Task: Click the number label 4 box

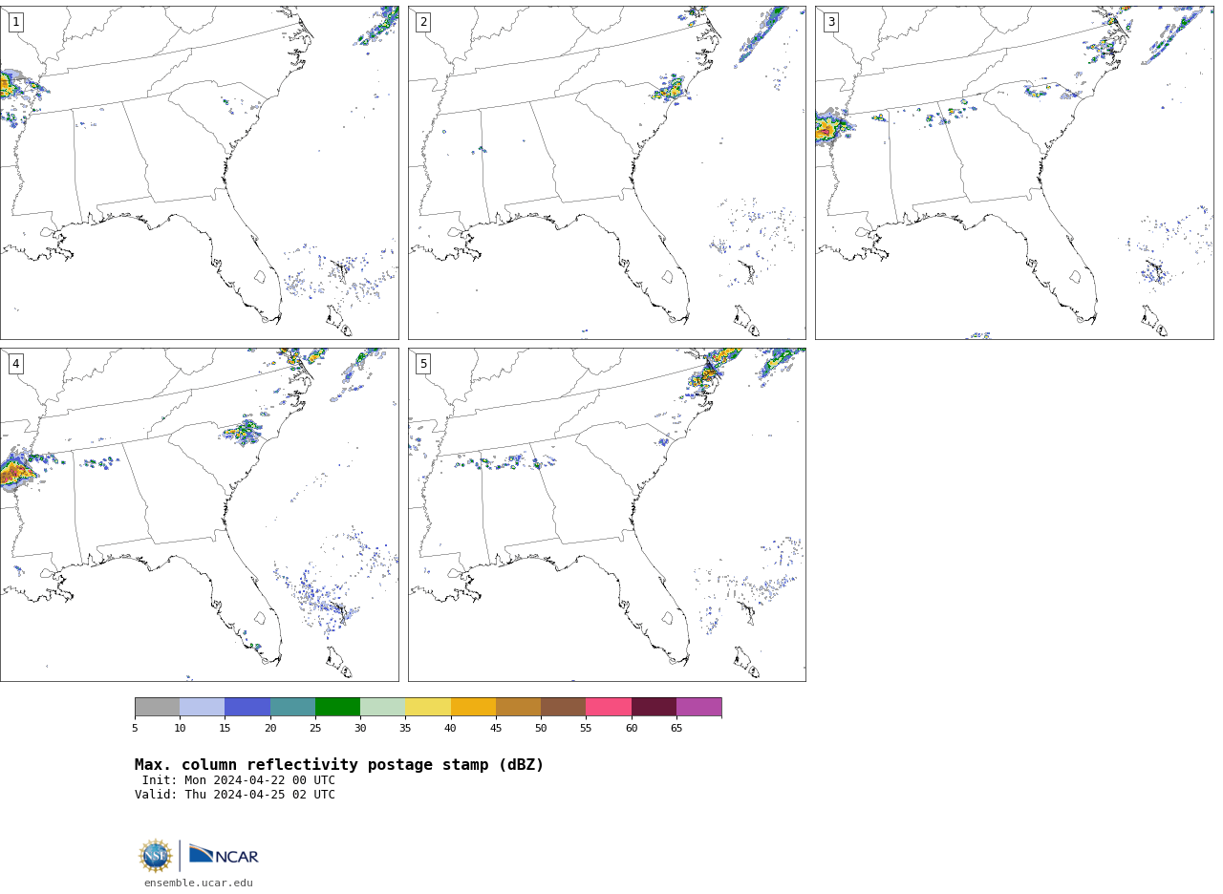Action: click(x=15, y=364)
